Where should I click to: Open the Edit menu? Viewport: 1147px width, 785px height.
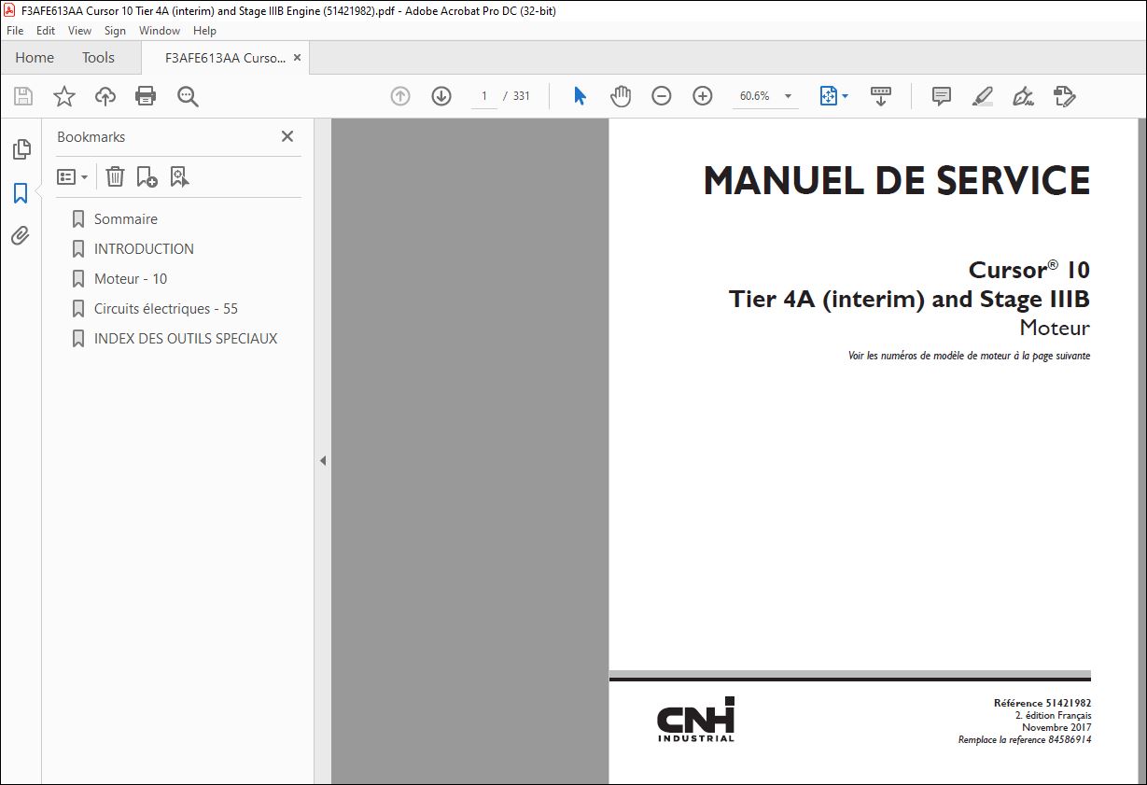(x=46, y=31)
